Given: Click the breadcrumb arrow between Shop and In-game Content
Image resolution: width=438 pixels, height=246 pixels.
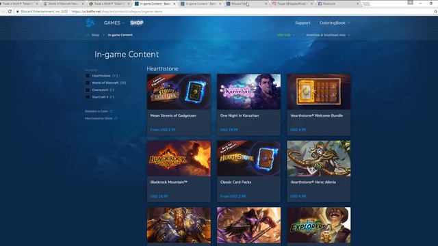Looking at the screenshot, I should point(103,35).
